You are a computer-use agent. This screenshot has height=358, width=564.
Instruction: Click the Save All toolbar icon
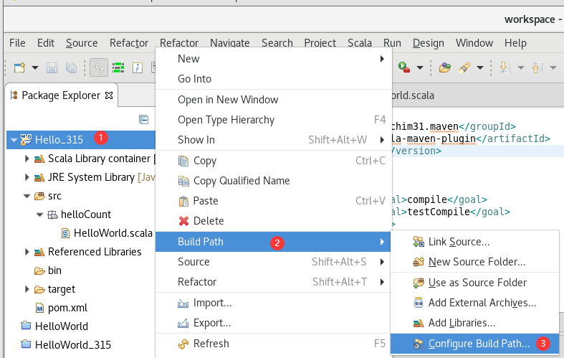[x=71, y=67]
